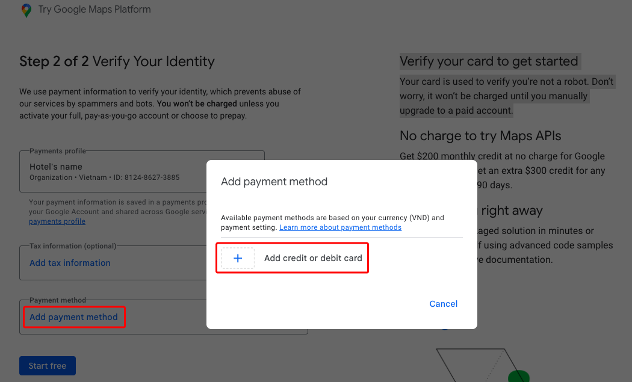
Task: Click Try Google Maps Platform header text
Action: [x=94, y=9]
